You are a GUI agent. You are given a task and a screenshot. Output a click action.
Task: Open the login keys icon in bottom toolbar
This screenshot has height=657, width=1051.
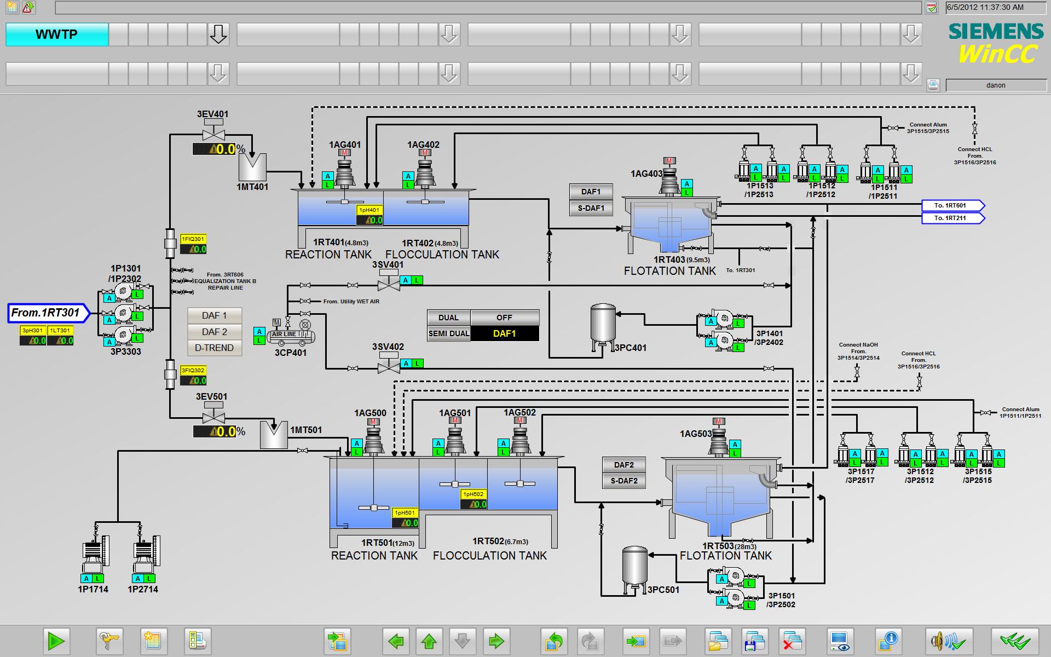109,640
